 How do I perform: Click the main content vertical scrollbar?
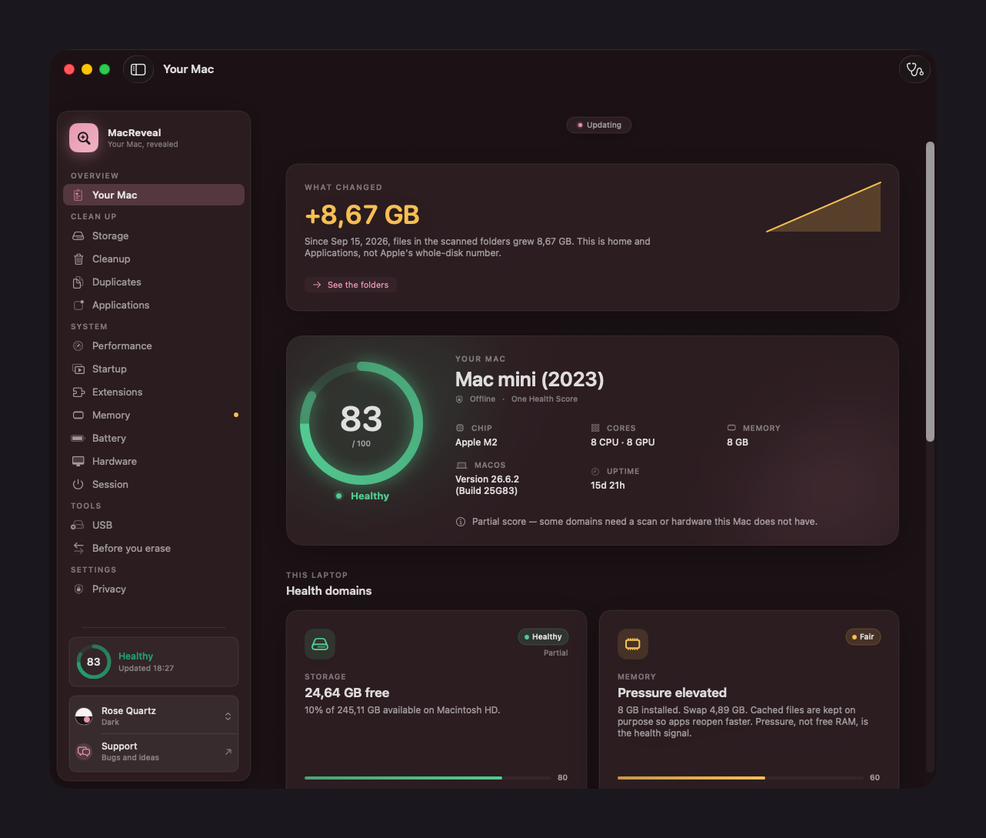pyautogui.click(x=930, y=292)
